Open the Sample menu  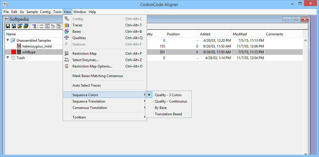32,12
